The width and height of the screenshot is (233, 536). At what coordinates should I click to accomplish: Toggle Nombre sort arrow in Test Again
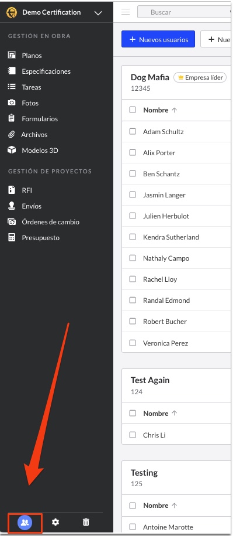tap(175, 414)
